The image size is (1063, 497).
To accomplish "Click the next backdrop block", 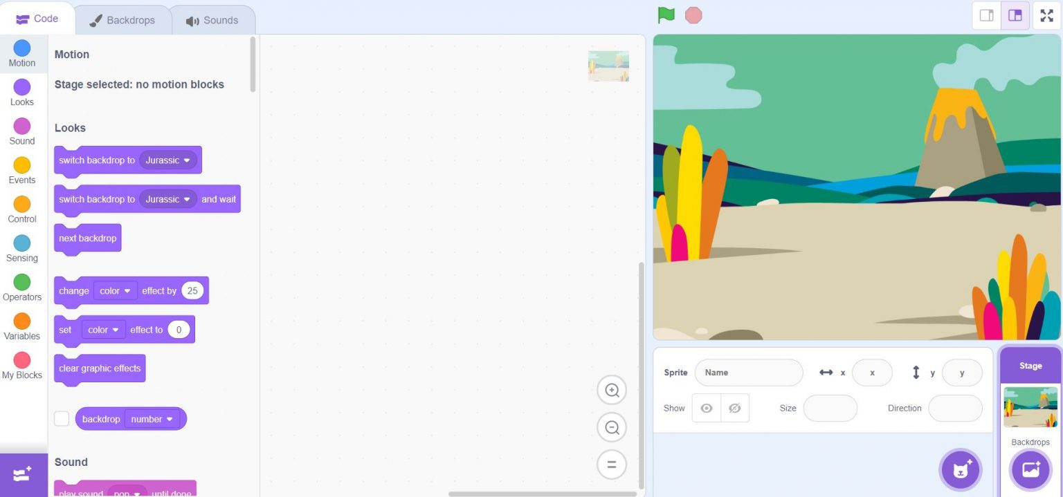I will click(x=87, y=238).
